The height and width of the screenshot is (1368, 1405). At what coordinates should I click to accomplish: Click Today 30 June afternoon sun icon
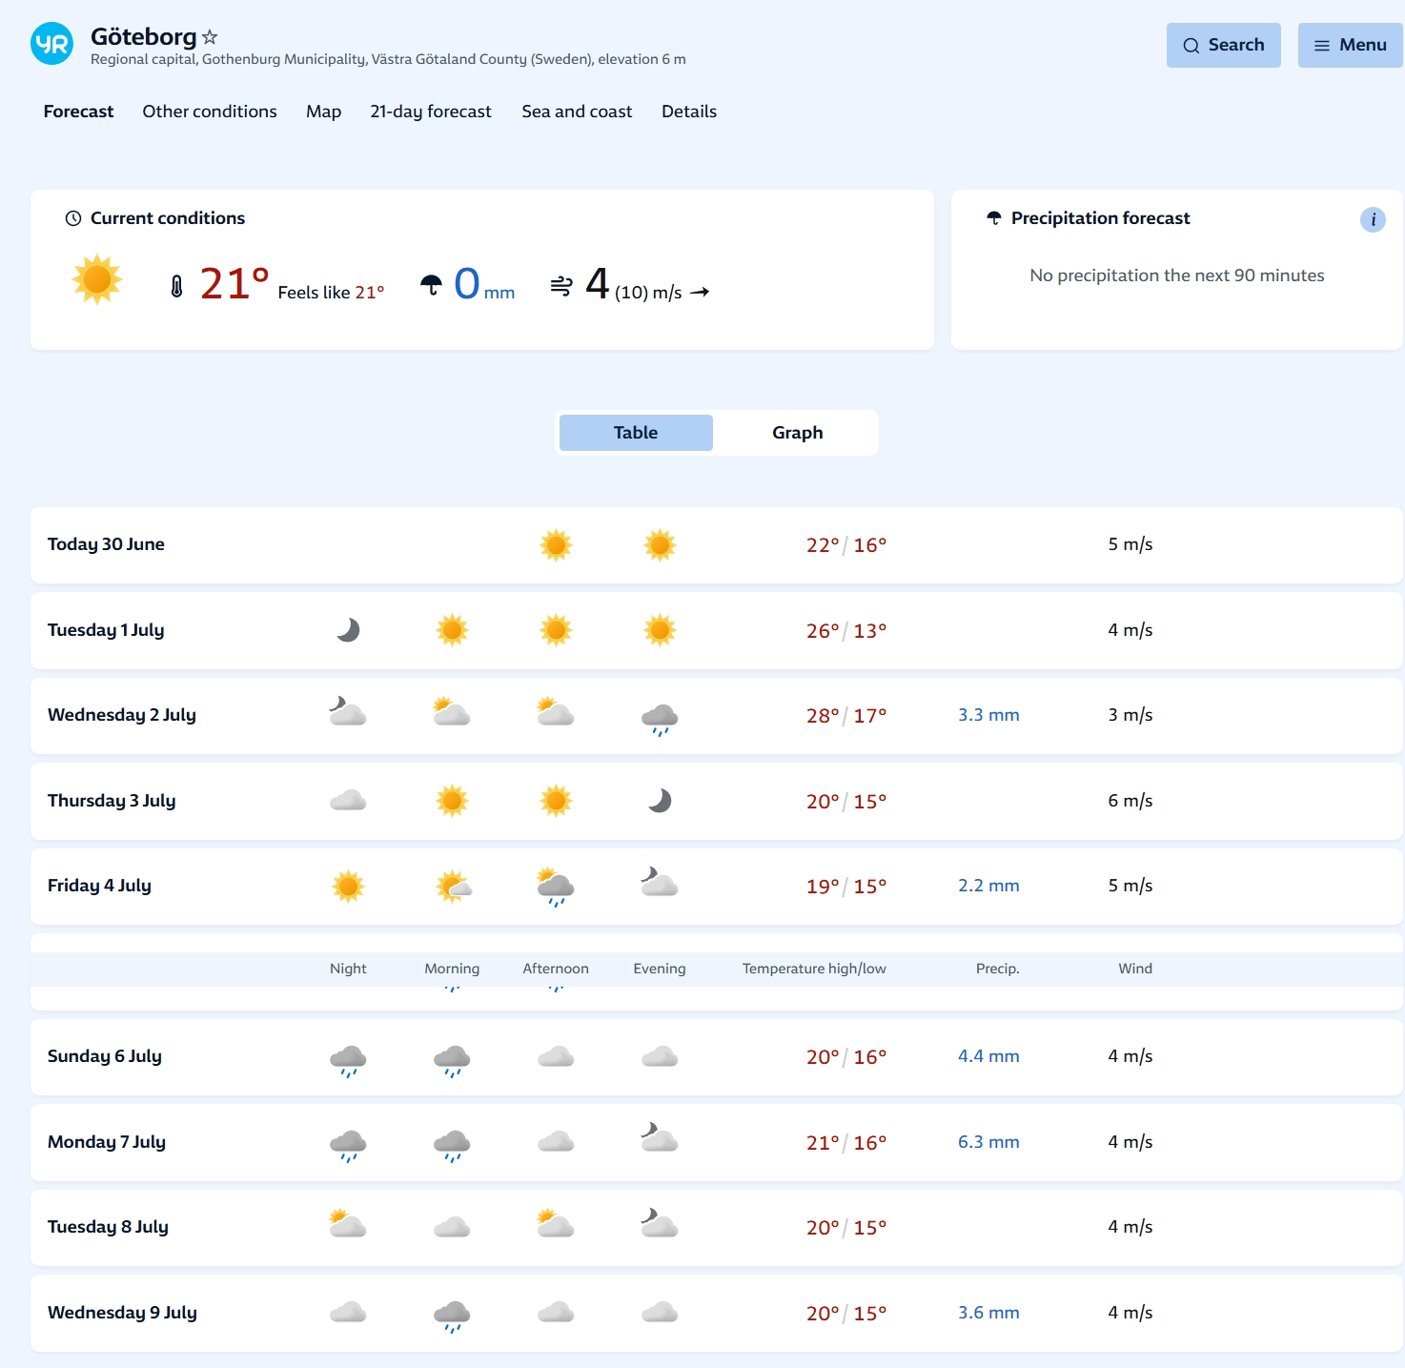[x=556, y=545]
